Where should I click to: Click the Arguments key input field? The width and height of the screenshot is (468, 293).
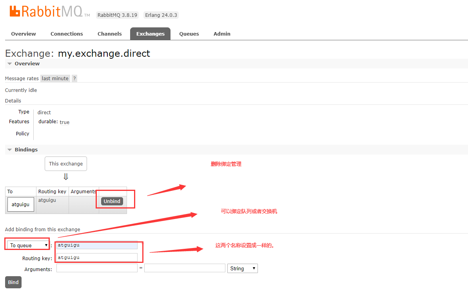coord(97,268)
